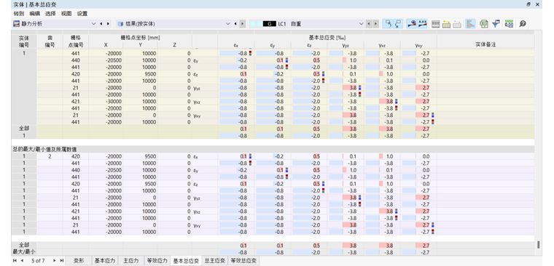This screenshot has width=554, height=266.
Task: Click the vertical scrollbar thumb
Action: pyautogui.click(x=539, y=244)
